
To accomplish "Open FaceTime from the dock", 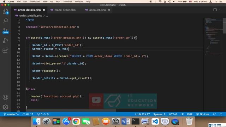I will pos(86,121).
